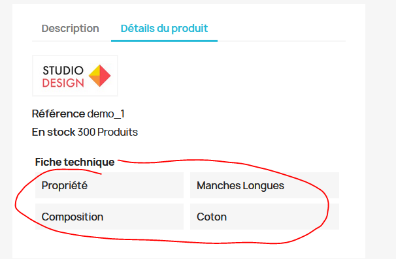This screenshot has width=396, height=259.
Task: Click the Studio Design brand image box
Action: 75,76
